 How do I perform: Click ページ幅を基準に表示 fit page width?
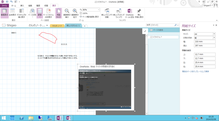click(89, 17)
